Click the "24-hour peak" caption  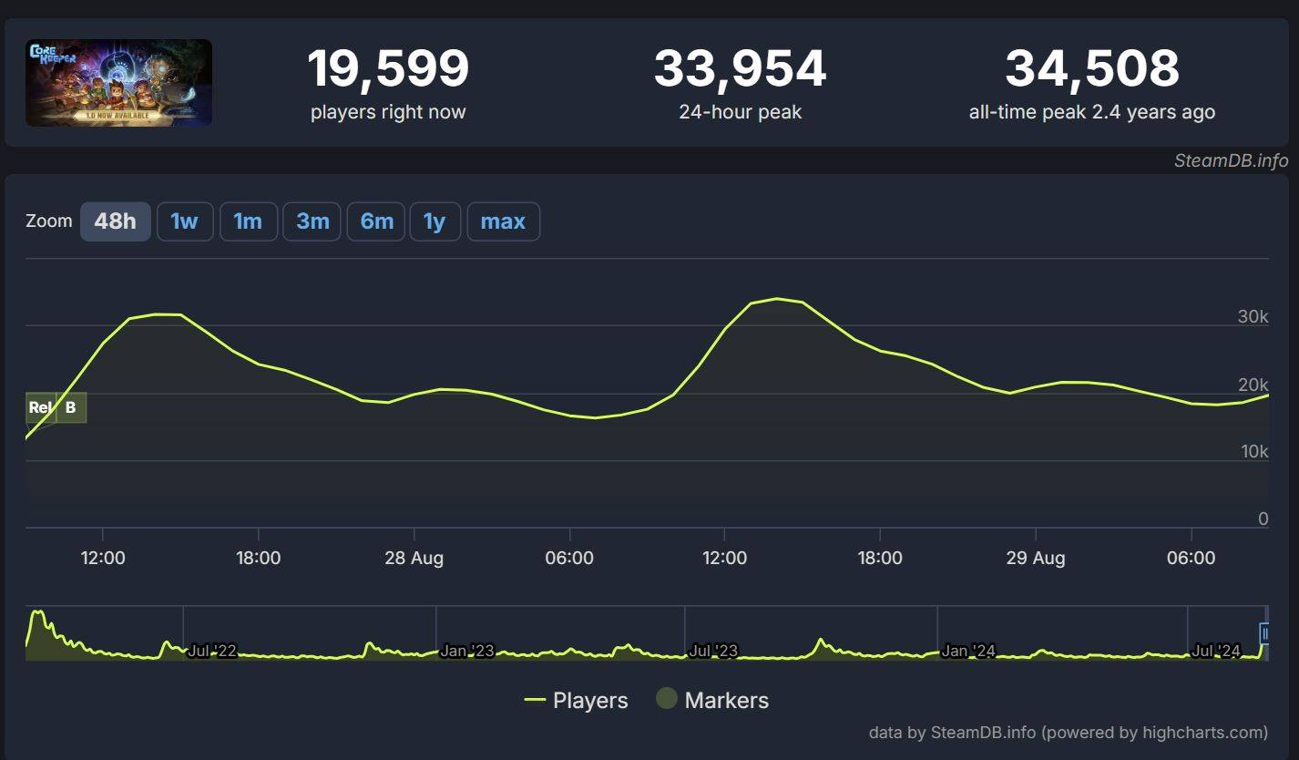[x=740, y=112]
